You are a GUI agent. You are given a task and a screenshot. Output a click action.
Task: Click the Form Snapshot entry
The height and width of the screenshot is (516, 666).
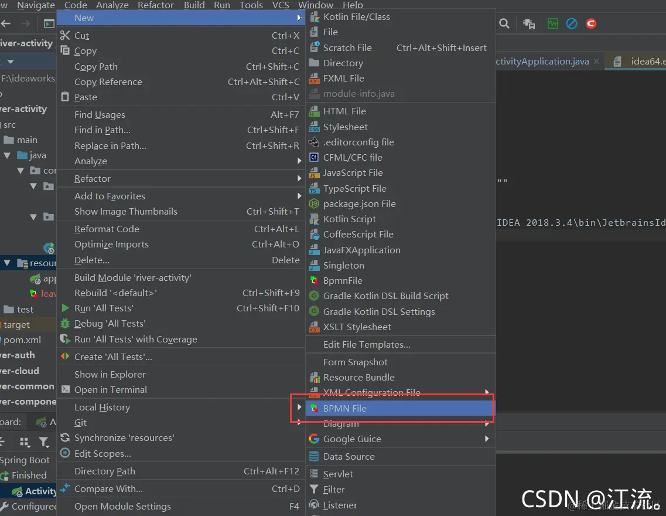(x=400, y=362)
